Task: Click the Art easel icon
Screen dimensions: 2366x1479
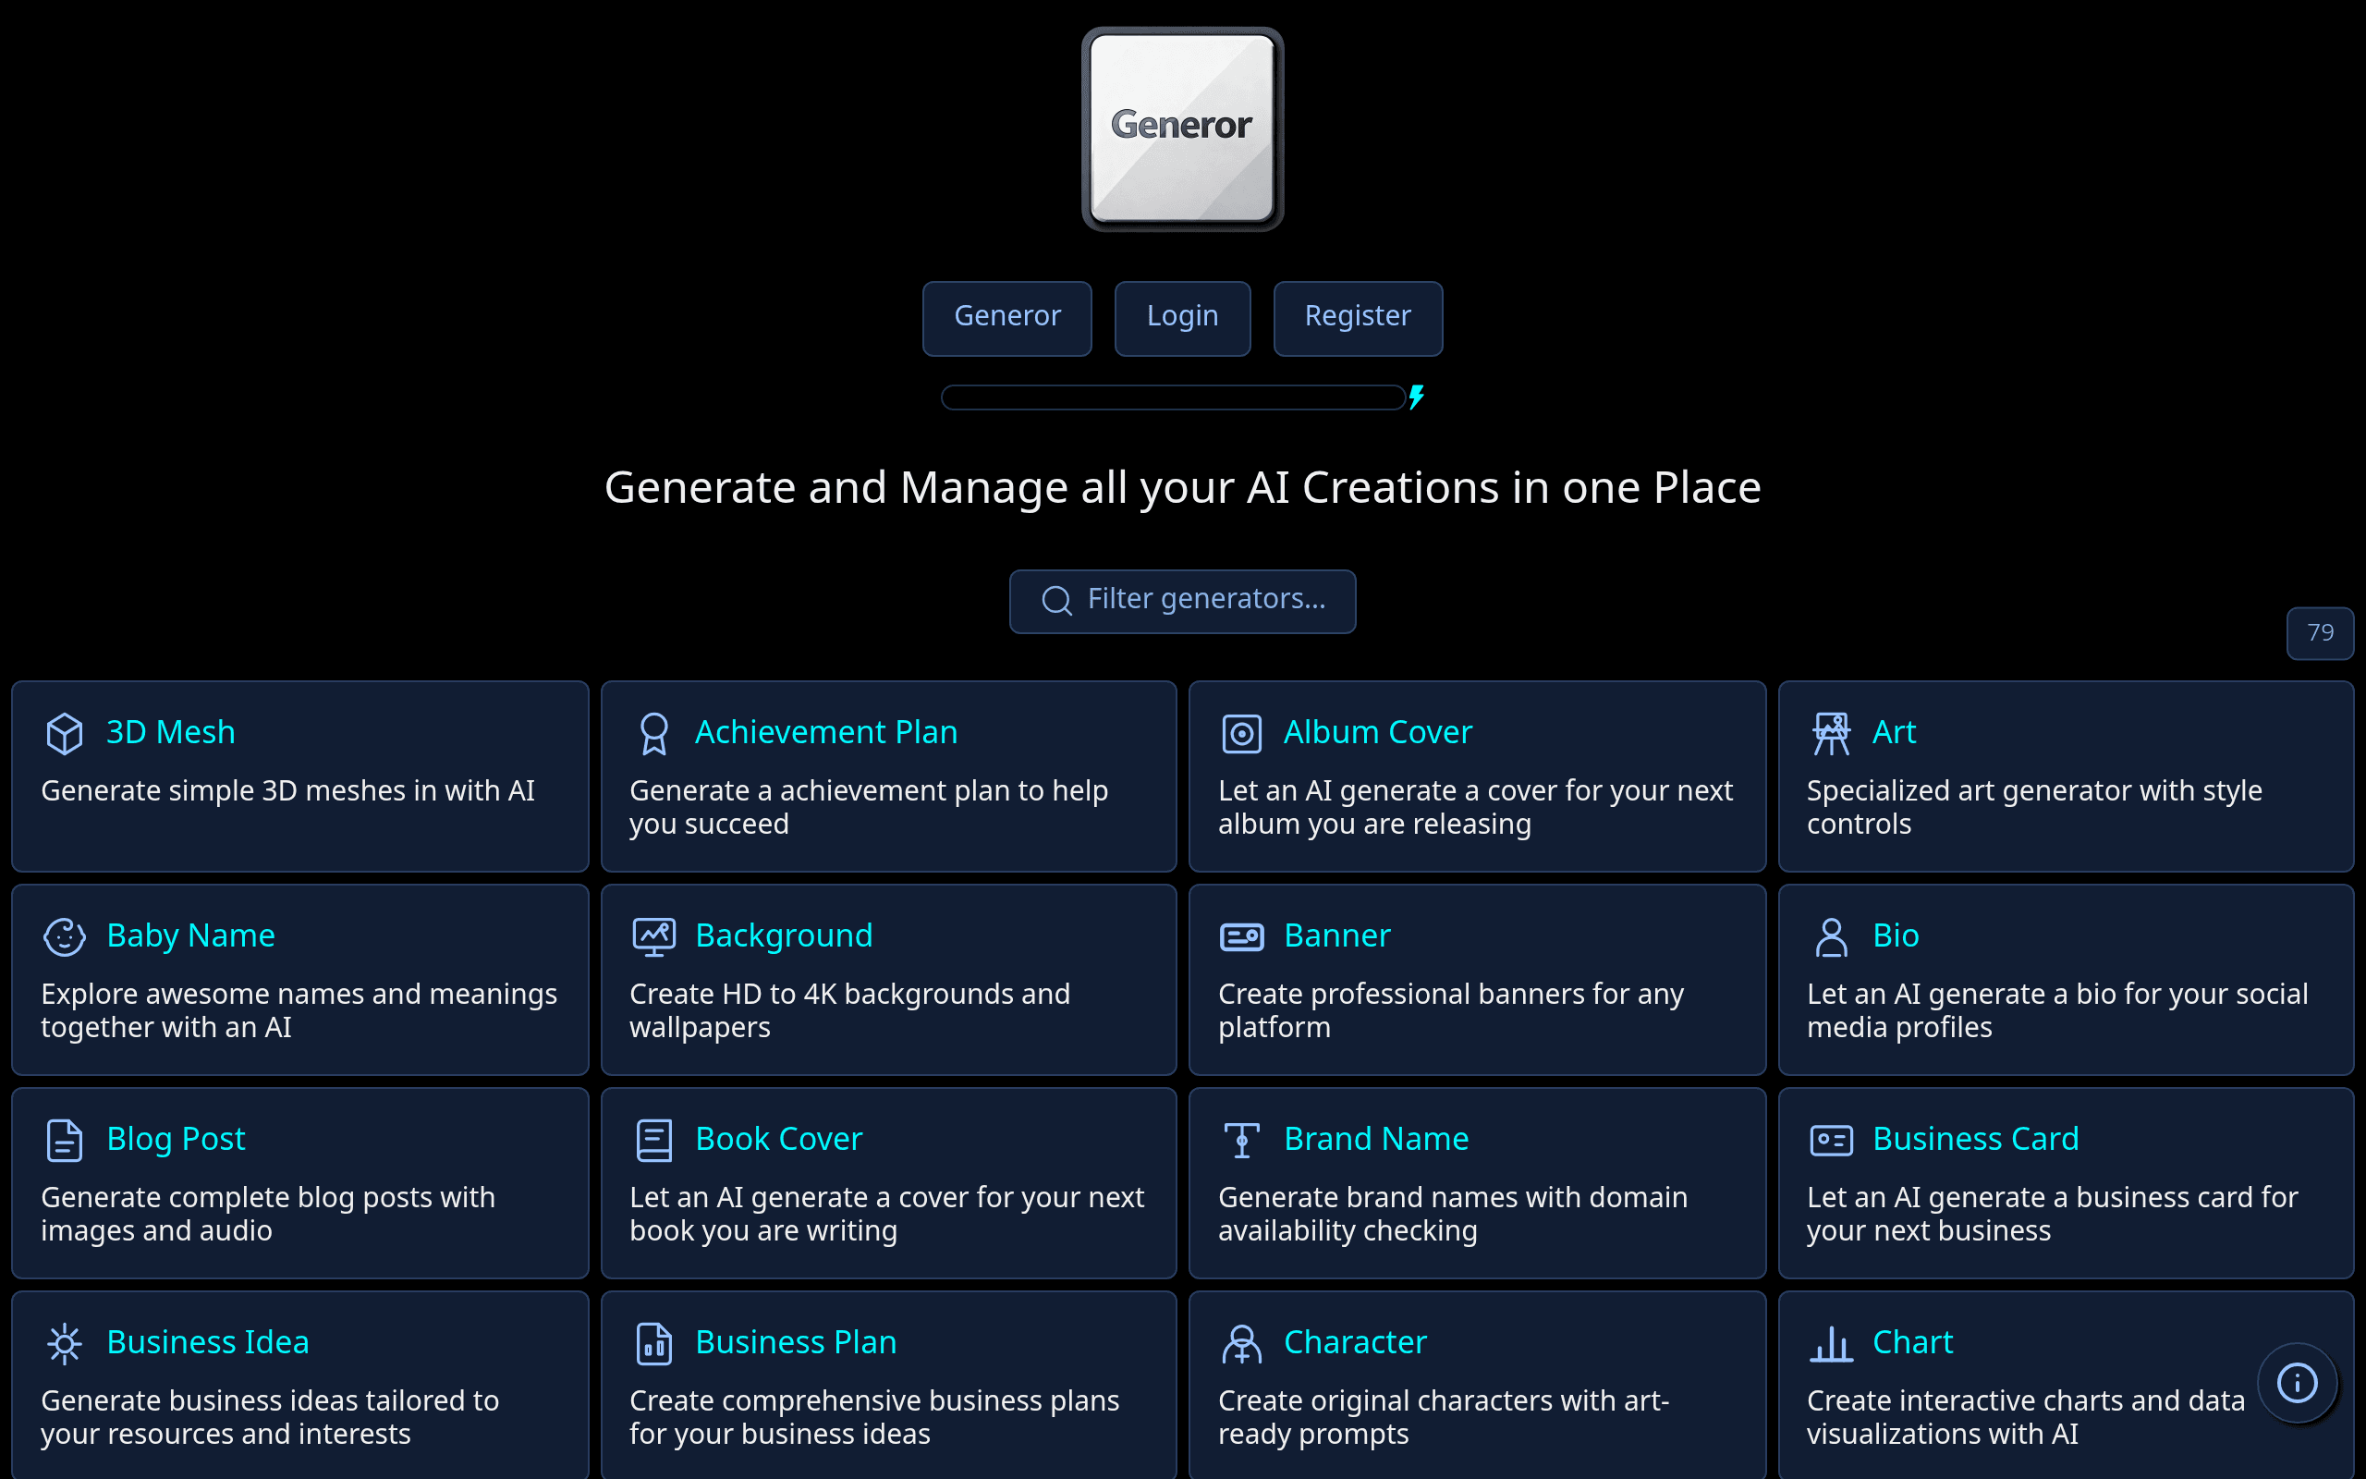Action: pyautogui.click(x=1830, y=733)
